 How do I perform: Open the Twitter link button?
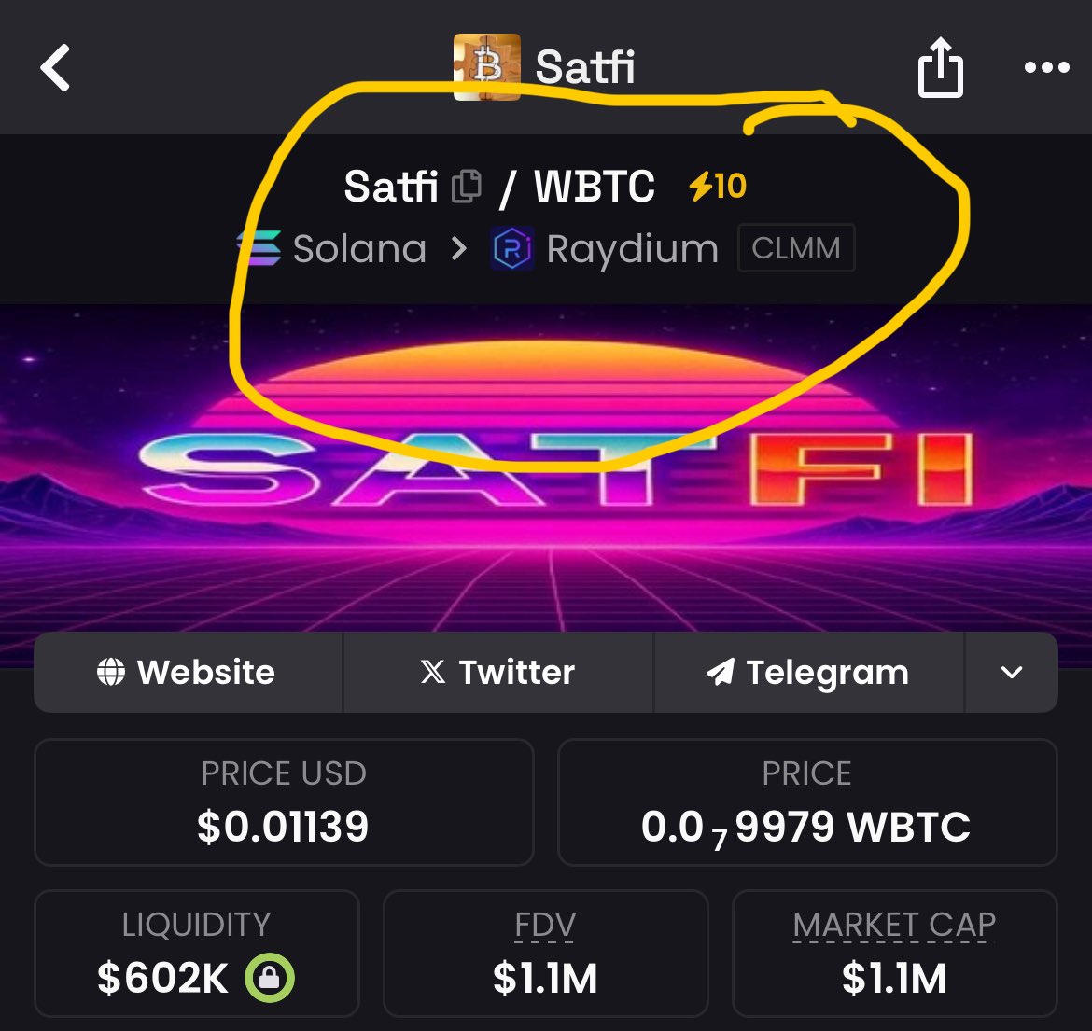pos(498,673)
